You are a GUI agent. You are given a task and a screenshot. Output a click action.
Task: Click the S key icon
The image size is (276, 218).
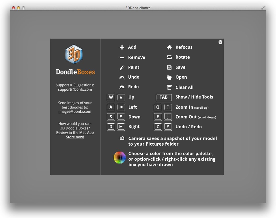click(111, 117)
